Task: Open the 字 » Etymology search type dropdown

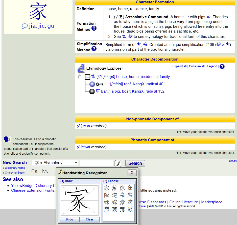Action: (x=55, y=163)
